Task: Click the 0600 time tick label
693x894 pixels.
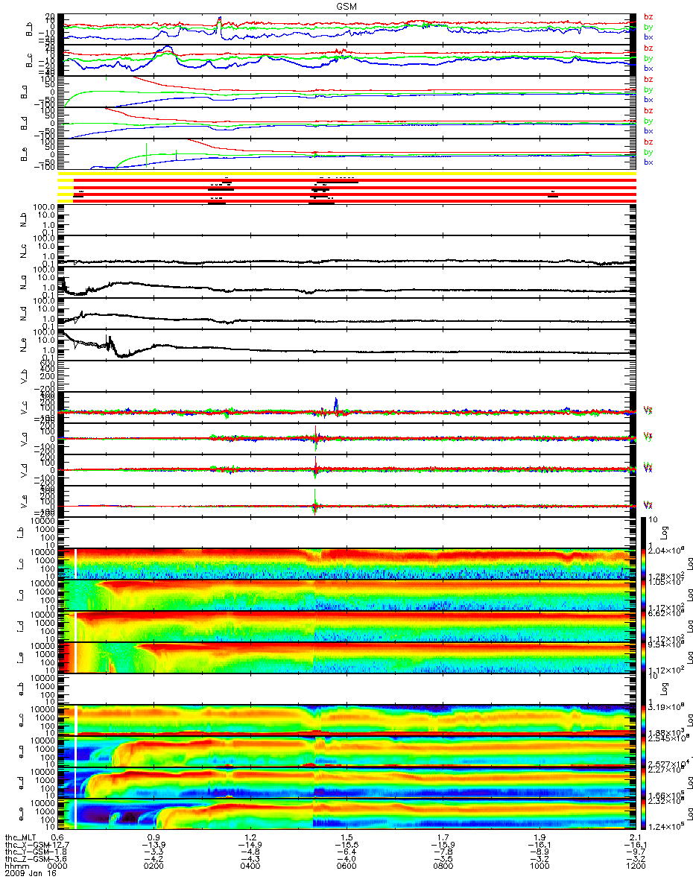Action: 346,867
